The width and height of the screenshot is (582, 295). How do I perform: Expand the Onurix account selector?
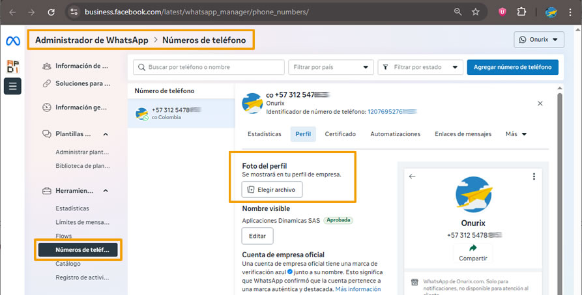538,40
